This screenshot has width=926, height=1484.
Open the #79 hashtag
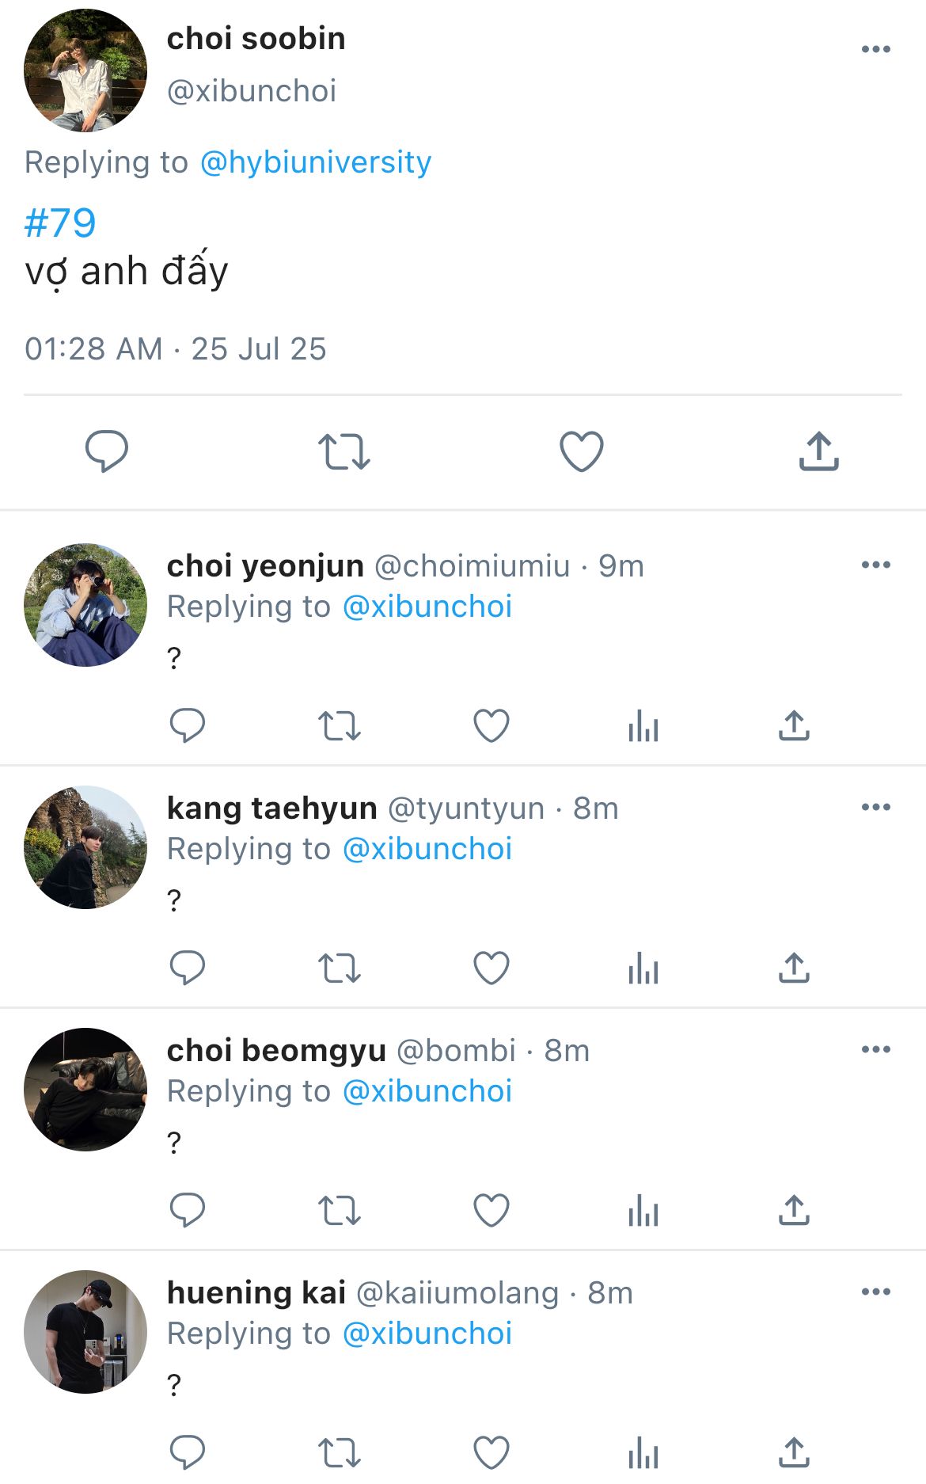click(60, 223)
